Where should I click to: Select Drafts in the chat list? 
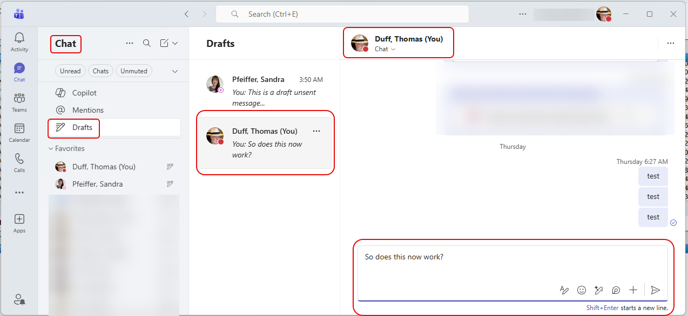pos(82,127)
